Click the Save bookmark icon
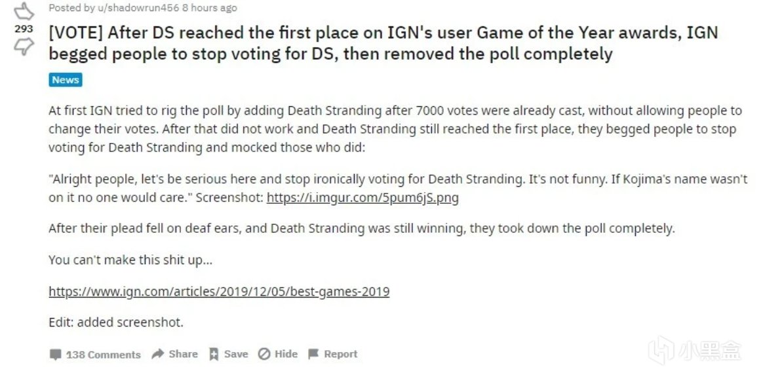This screenshot has width=763, height=375. 213,354
